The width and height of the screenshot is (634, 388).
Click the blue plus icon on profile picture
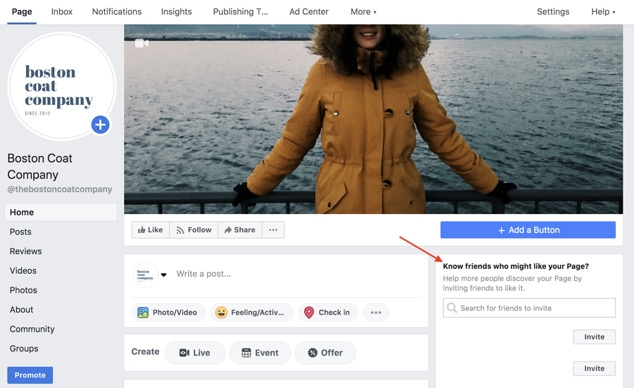100,125
